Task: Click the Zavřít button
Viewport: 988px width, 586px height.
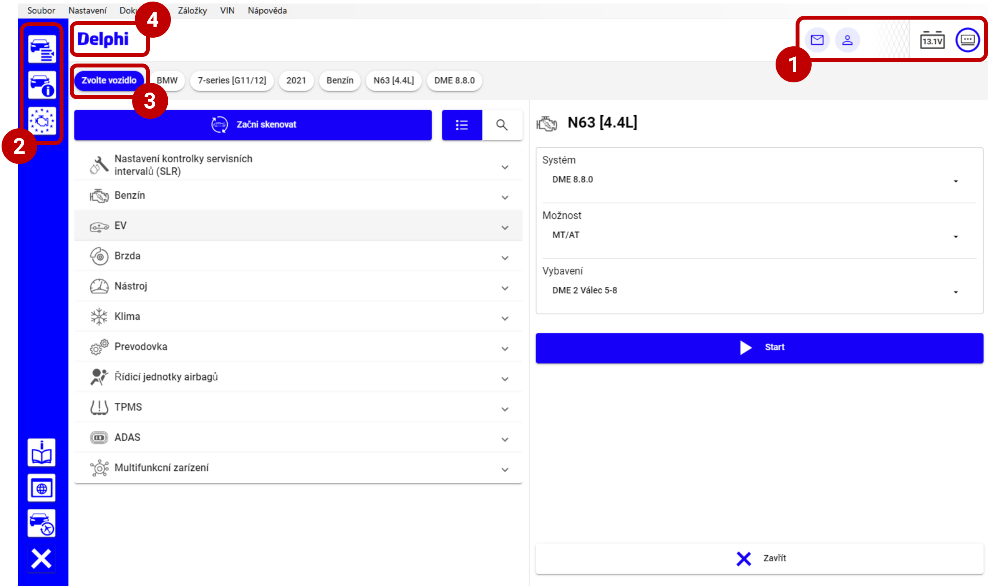Action: coord(759,559)
